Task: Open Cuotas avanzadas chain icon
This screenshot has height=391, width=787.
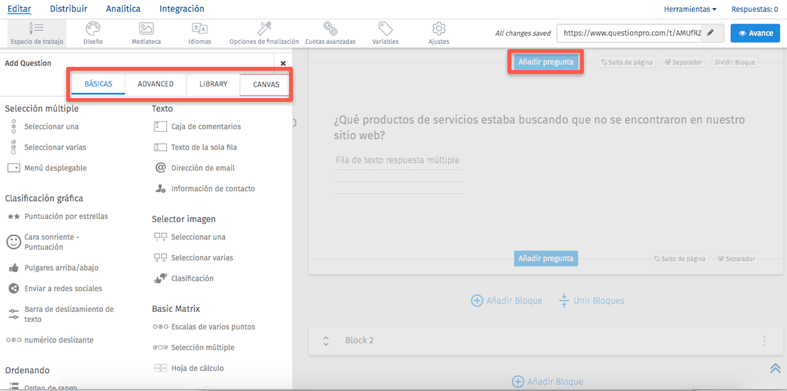Action: [330, 33]
